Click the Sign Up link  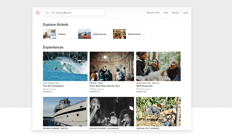point(175,13)
